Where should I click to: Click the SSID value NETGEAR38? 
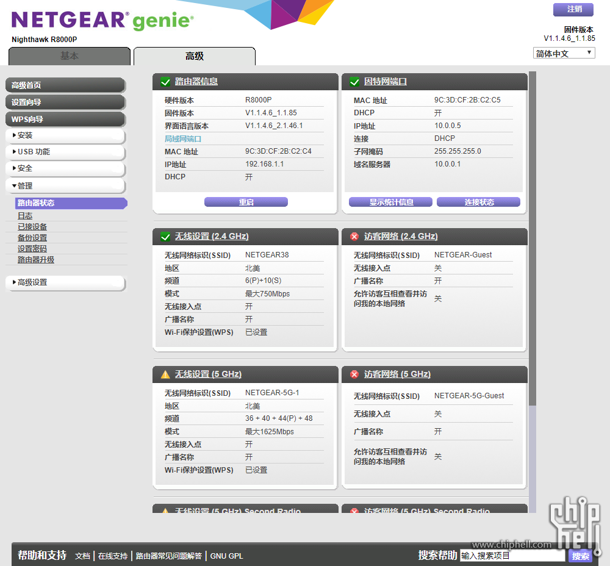tap(267, 255)
